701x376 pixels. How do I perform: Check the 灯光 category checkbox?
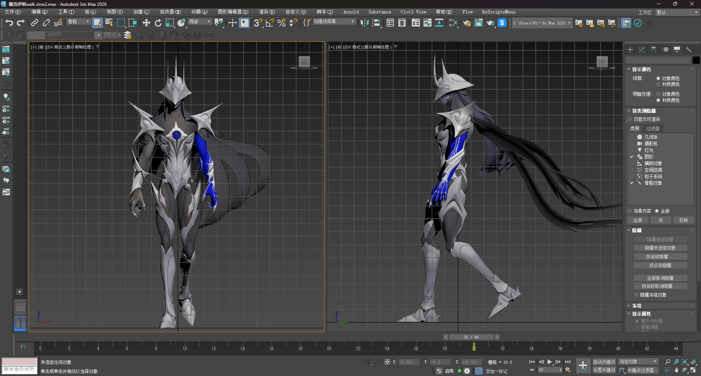(632, 150)
